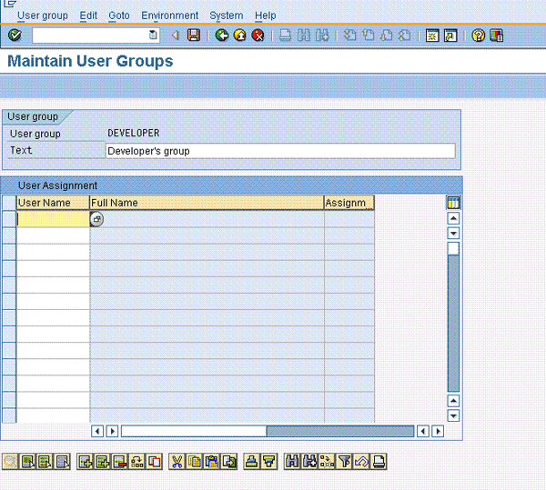
Task: Click the Print icon in the bottom toolbar
Action: (379, 462)
